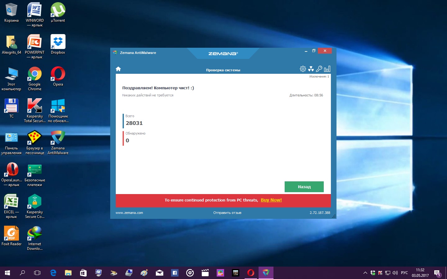
Task: Open taskbar search magnifier
Action: pyautogui.click(x=22, y=273)
